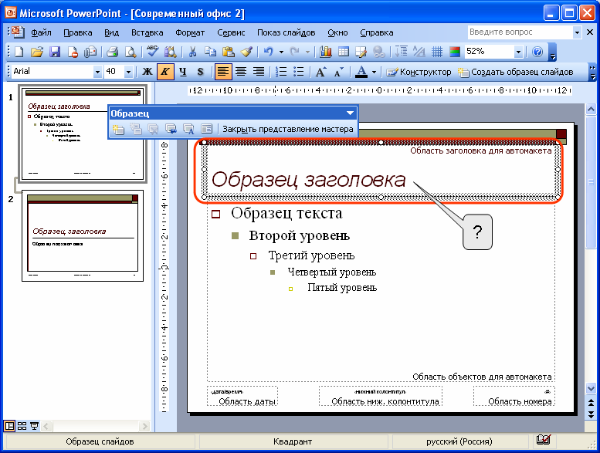600x453 pixels.
Task: Open the Research binoculars icon
Action: point(171,52)
